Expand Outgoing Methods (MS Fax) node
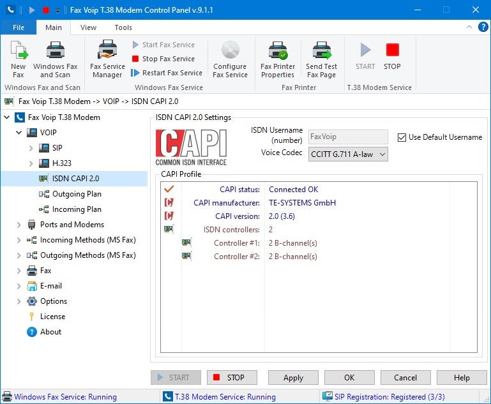 (19, 255)
